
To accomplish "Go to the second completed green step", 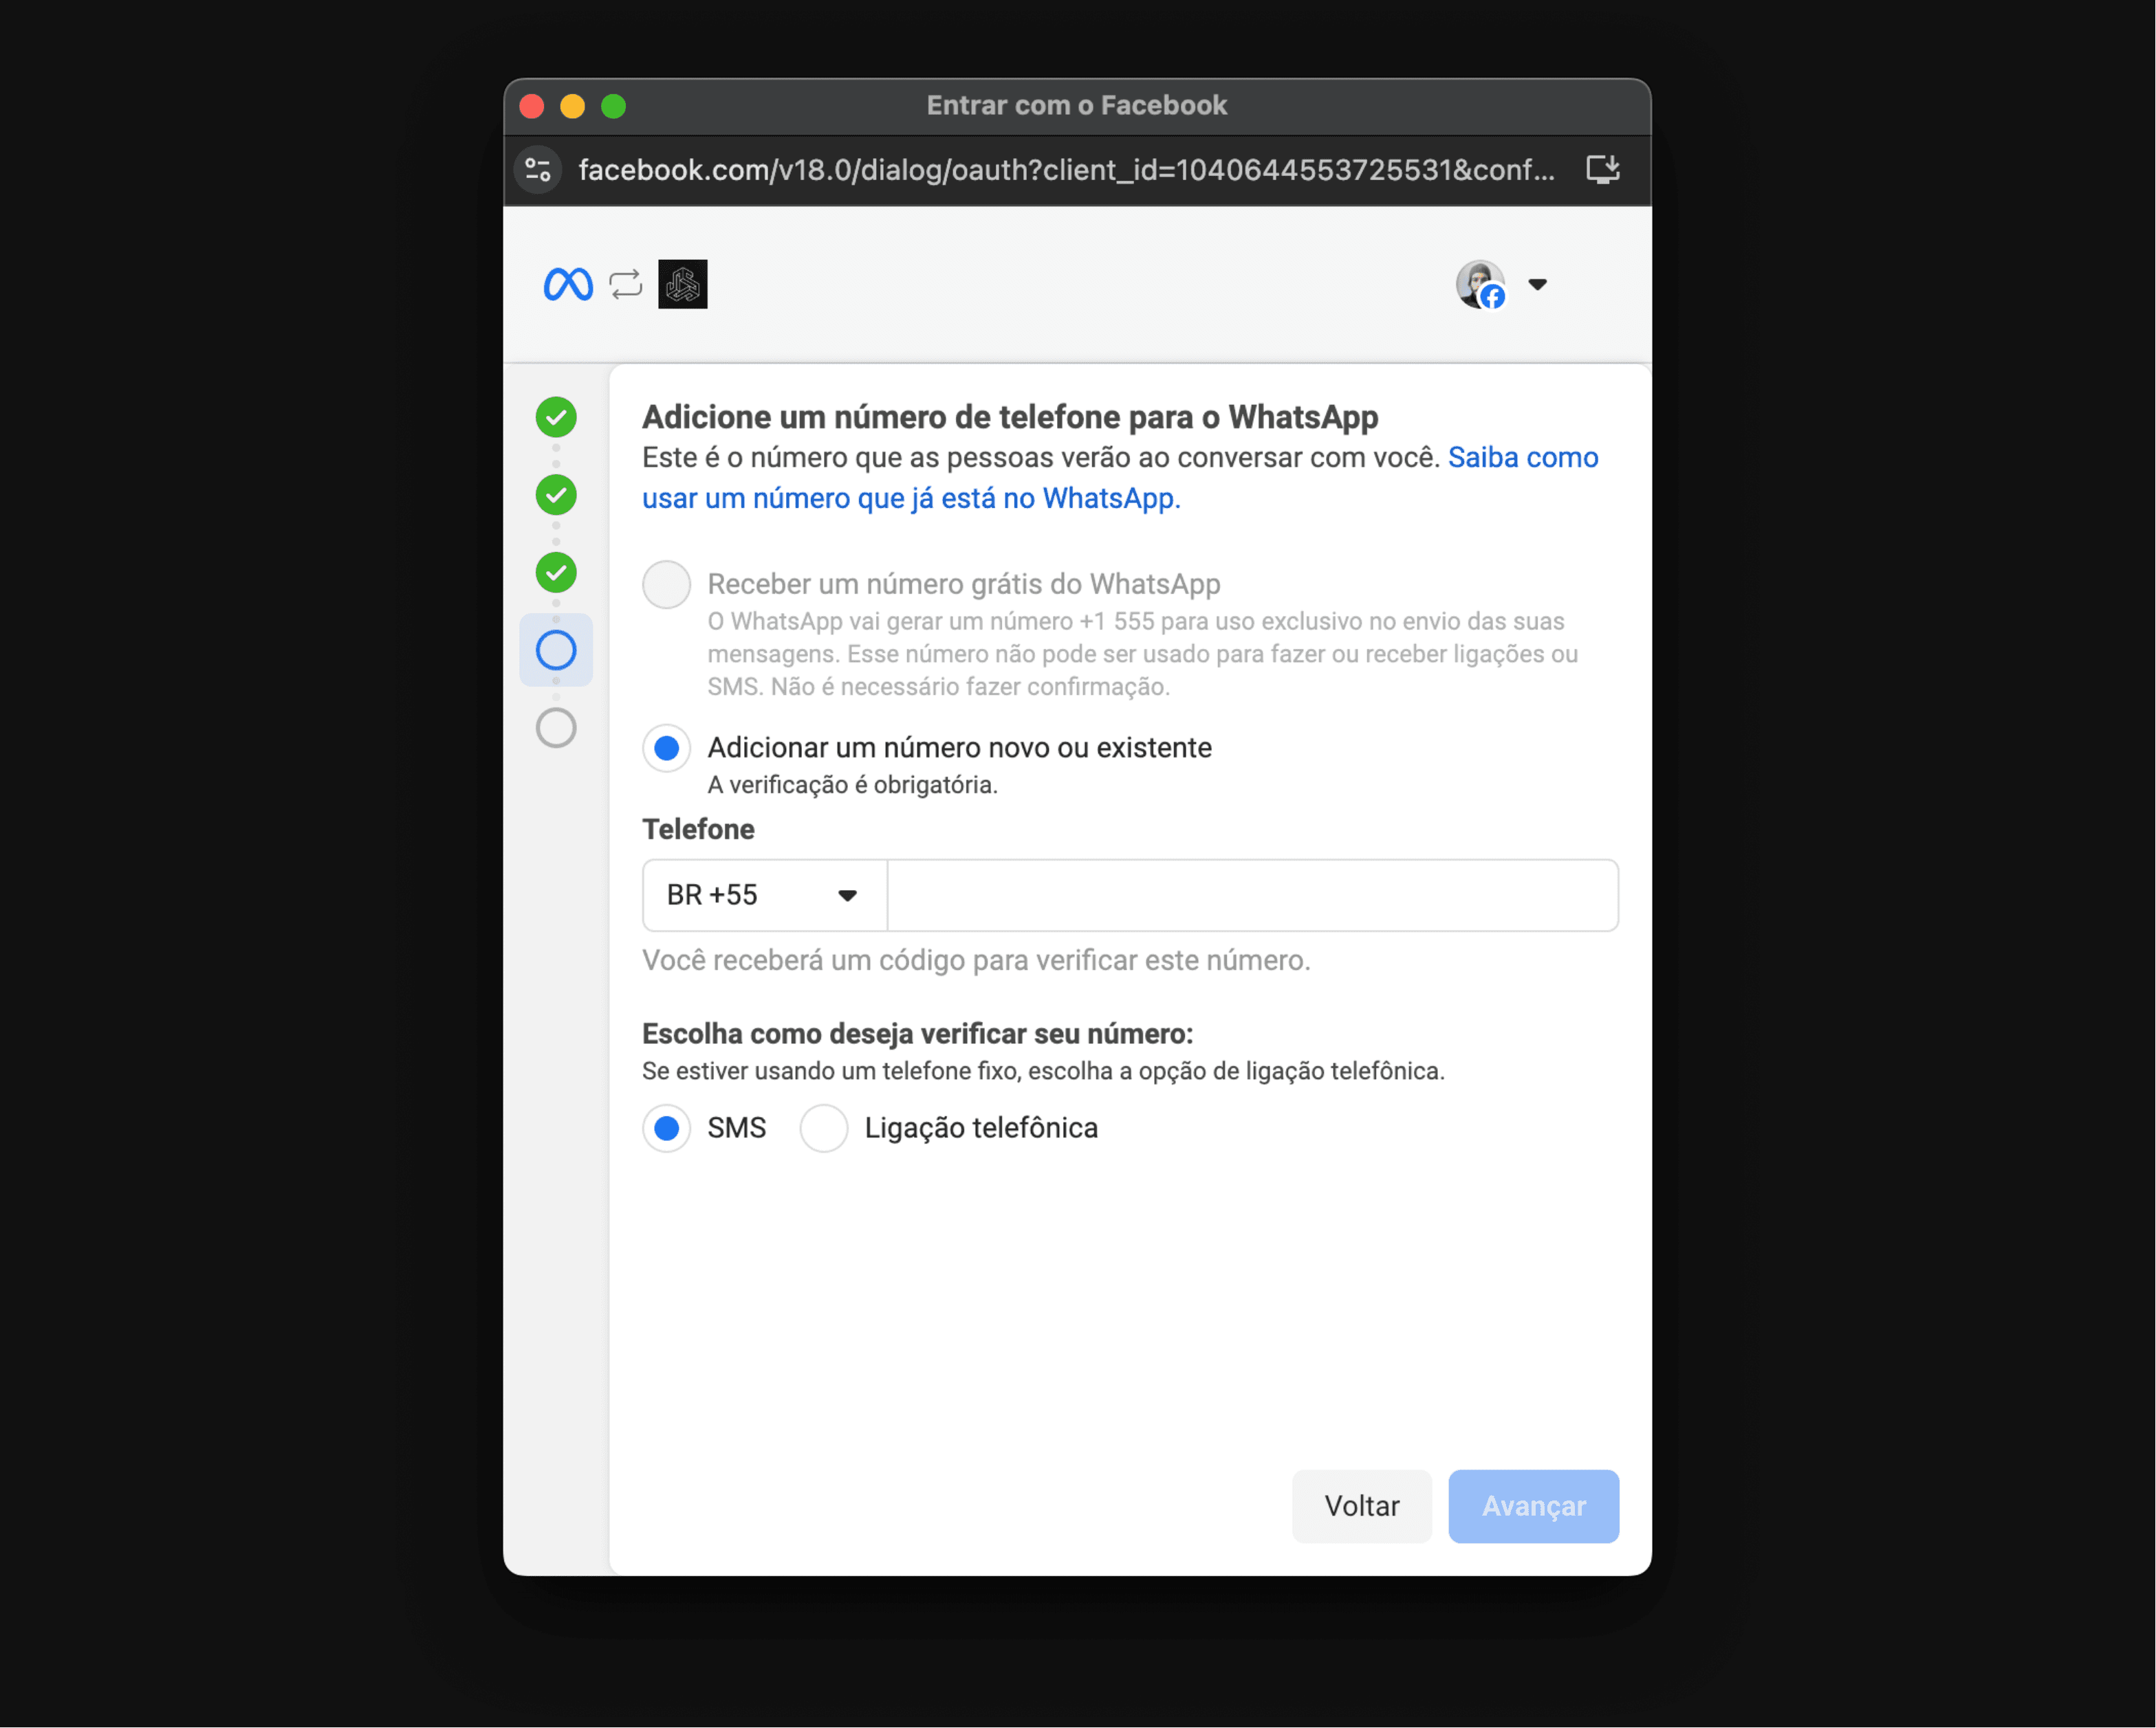I will 556,495.
